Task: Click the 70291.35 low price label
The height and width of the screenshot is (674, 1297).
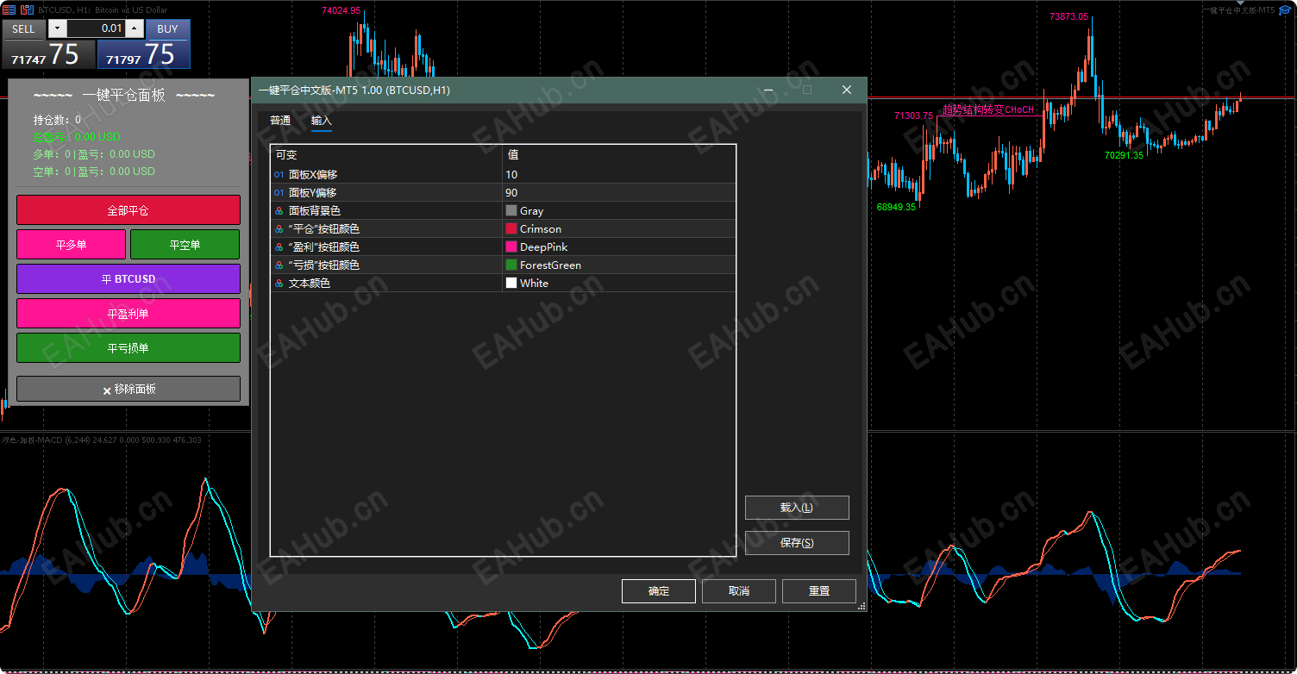Action: tap(1124, 155)
